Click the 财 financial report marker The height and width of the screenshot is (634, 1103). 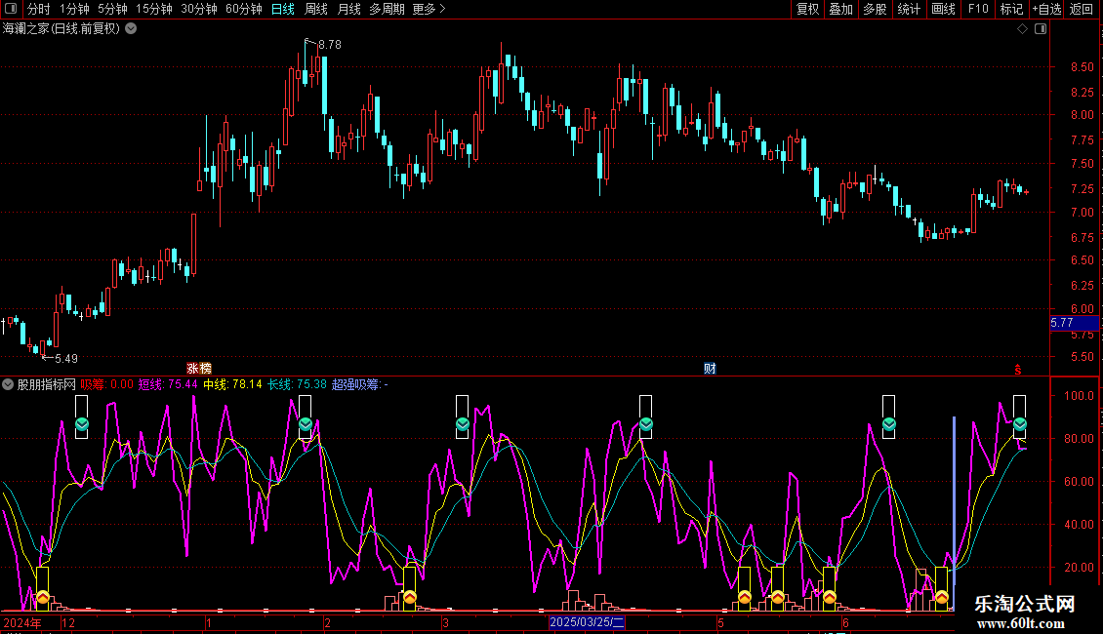(710, 369)
